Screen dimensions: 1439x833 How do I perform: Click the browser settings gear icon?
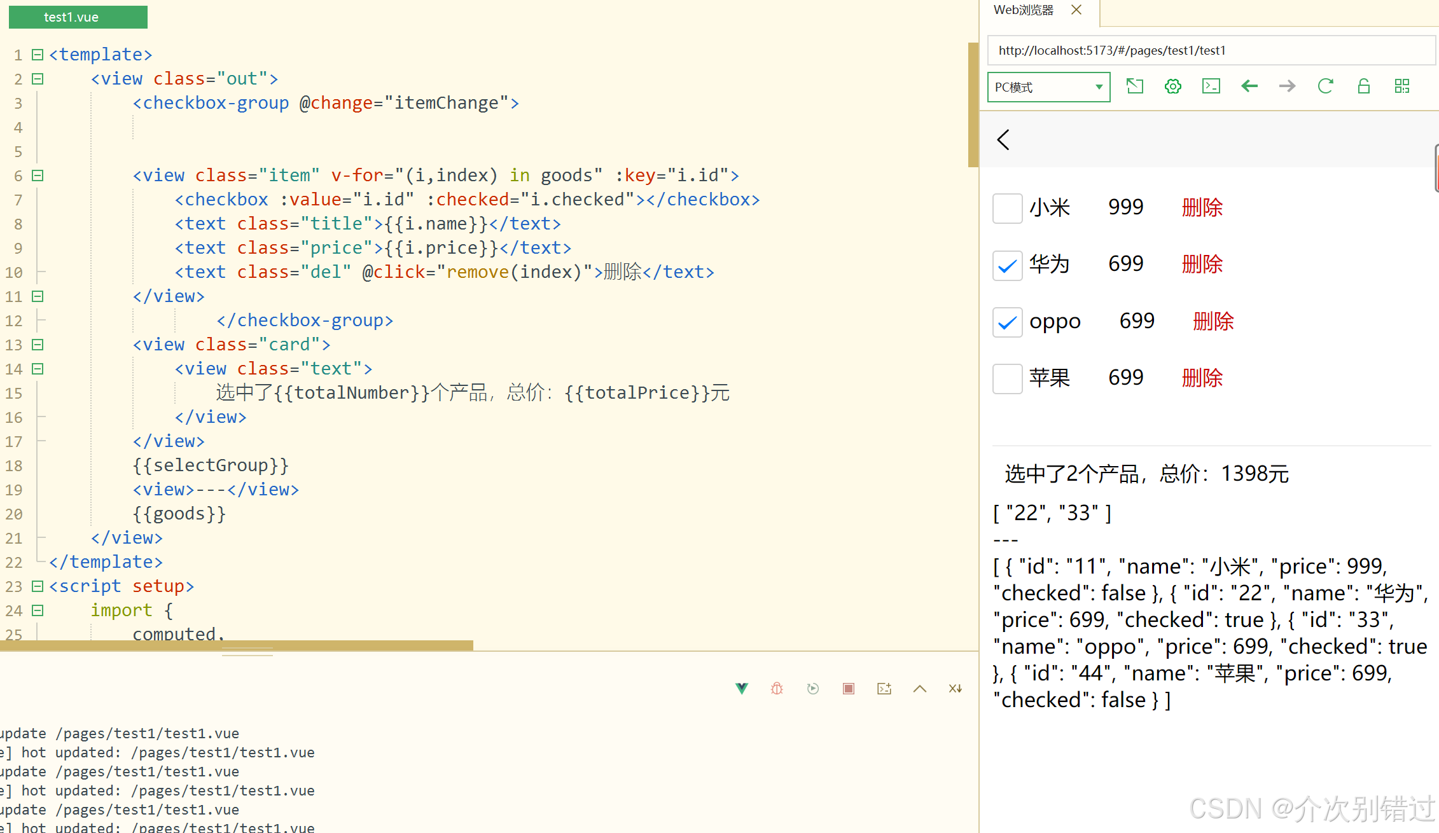tap(1172, 86)
